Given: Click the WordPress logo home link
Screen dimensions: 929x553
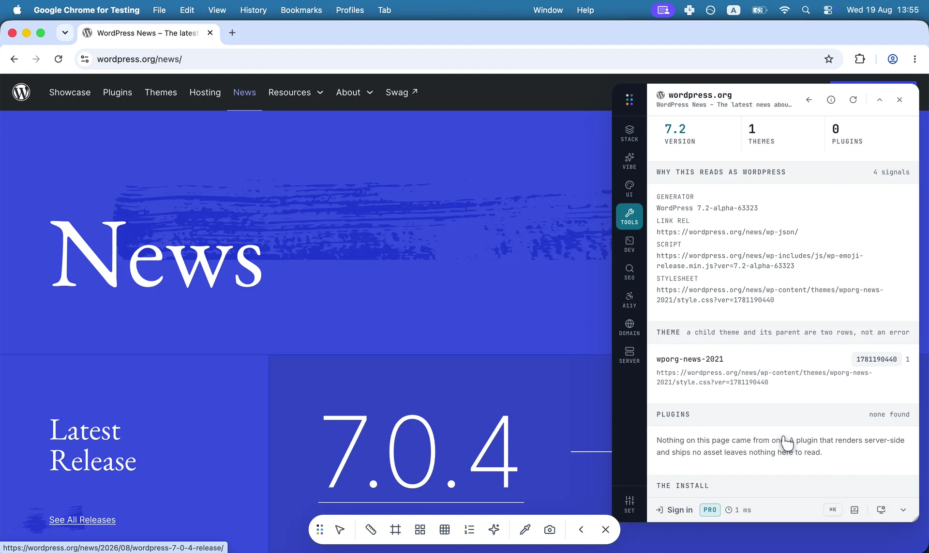Looking at the screenshot, I should (x=21, y=92).
